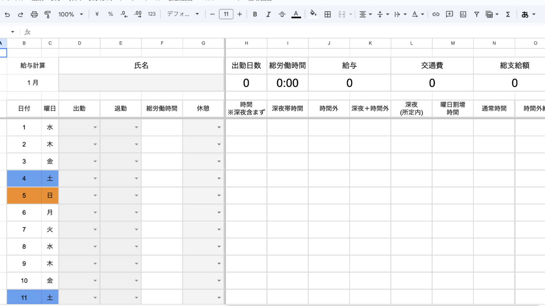Toggle strikethrough formatting
Viewport: 545px width, 306px height.
(282, 14)
